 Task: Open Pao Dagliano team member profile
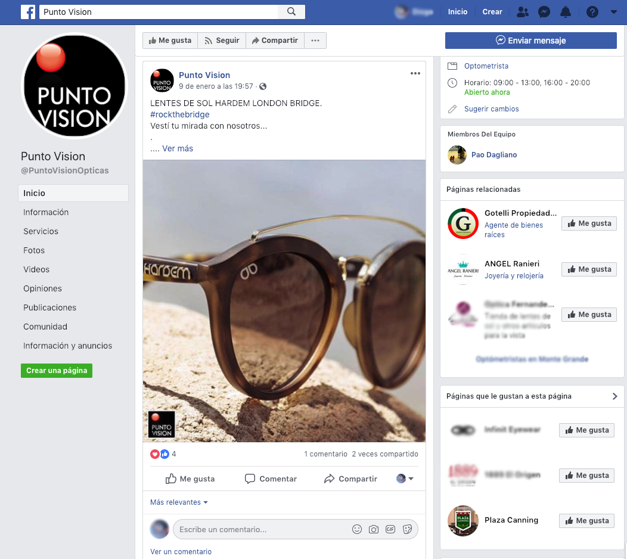pos(494,155)
